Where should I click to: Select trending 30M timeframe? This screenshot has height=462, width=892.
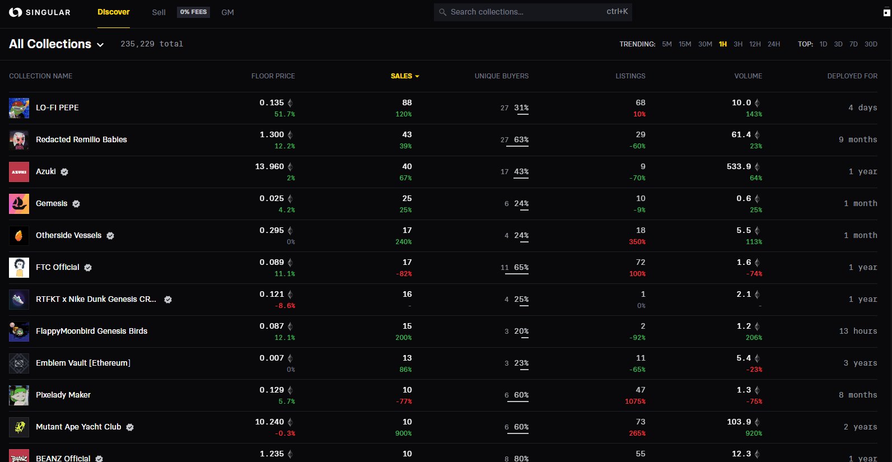(x=705, y=44)
